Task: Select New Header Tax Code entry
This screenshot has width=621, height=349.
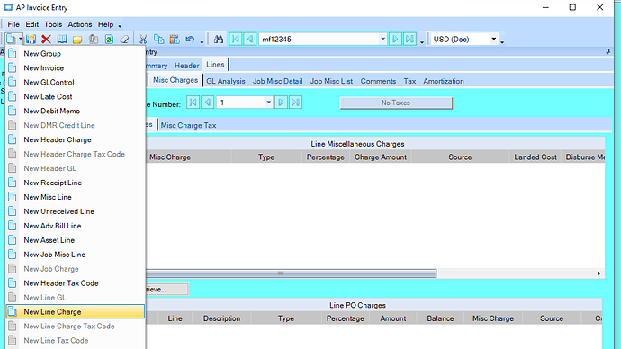Action: coord(76,283)
